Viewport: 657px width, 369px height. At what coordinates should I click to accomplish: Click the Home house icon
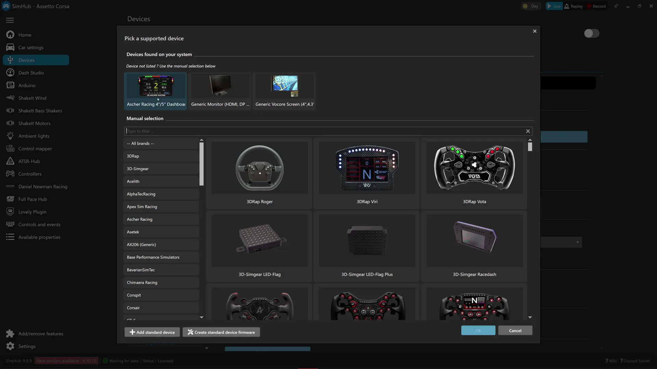point(10,35)
